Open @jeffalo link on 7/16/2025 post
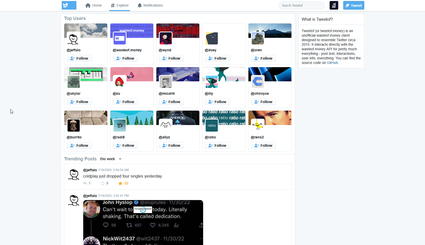This screenshot has height=245, width=425. [90, 196]
